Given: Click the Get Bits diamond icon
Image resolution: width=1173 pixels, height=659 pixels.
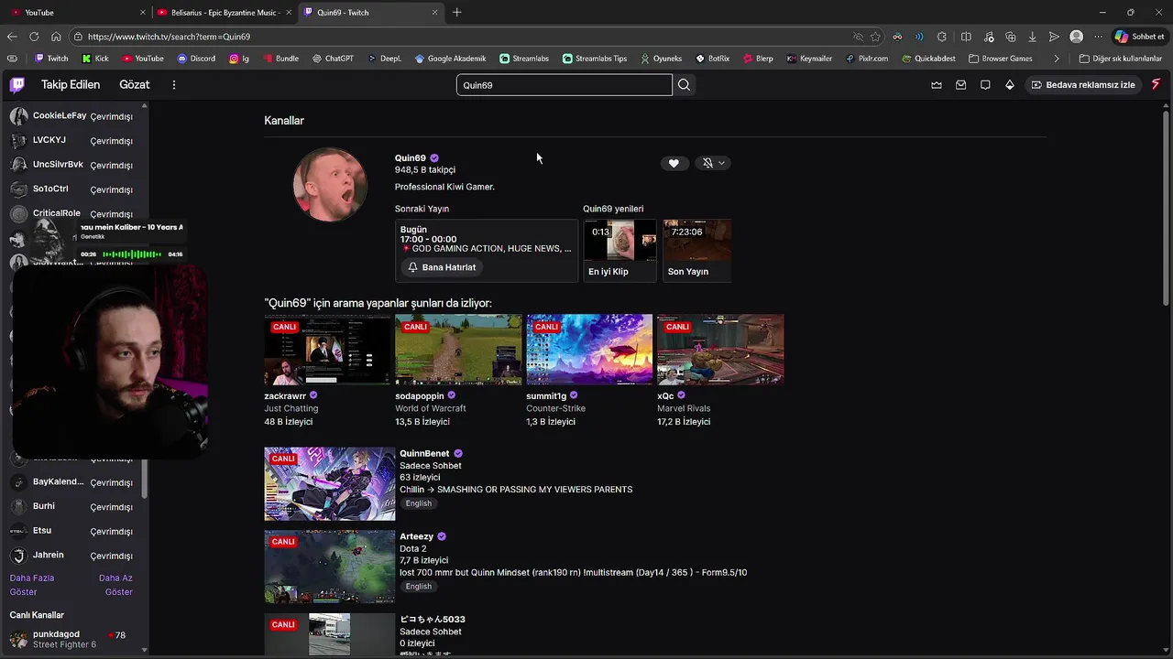Looking at the screenshot, I should point(1010,85).
